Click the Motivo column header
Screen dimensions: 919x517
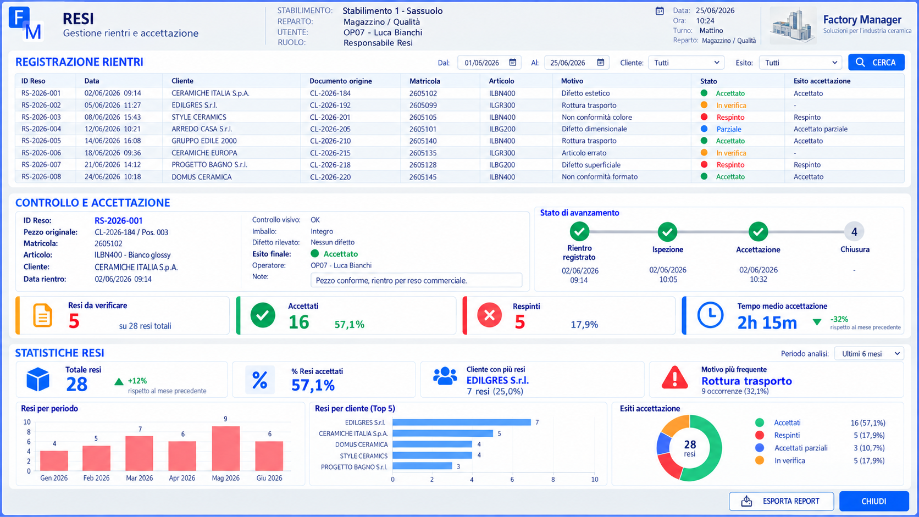point(572,81)
